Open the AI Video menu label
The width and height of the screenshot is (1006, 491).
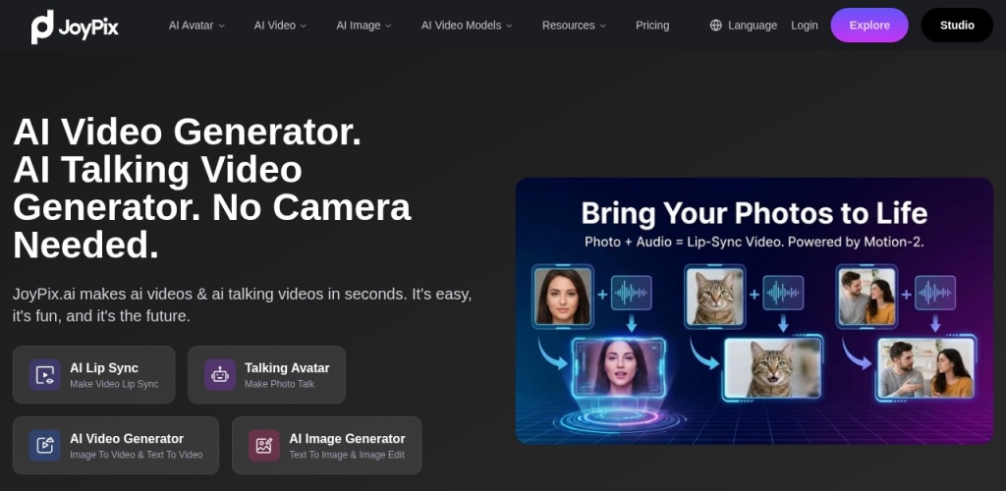click(x=275, y=25)
